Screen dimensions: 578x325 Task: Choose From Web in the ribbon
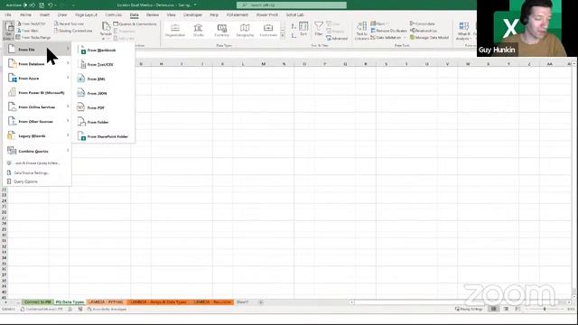(x=28, y=31)
